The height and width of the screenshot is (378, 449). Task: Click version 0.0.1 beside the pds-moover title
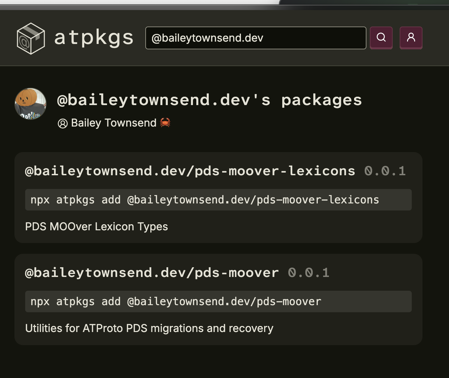point(308,273)
